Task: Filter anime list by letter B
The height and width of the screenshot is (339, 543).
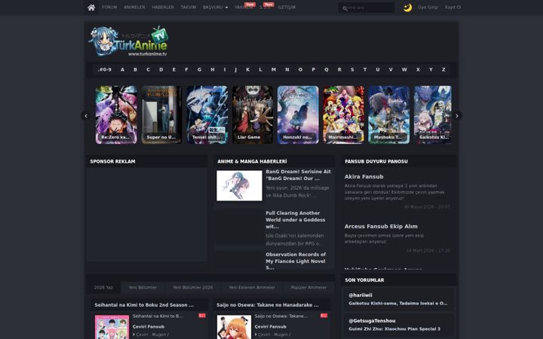Action: [136, 69]
